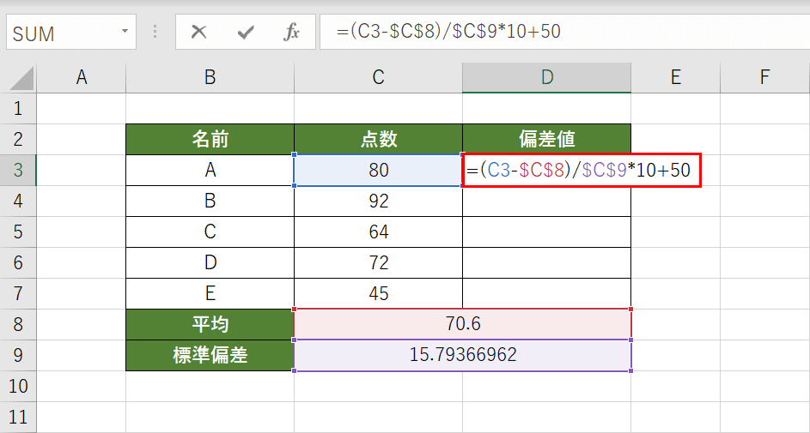The height and width of the screenshot is (433, 810).
Task: Open Insert Function fx dialog
Action: coord(292,33)
